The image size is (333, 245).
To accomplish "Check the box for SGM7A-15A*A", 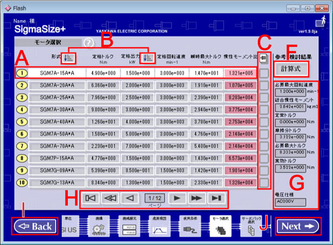I will (264, 73).
